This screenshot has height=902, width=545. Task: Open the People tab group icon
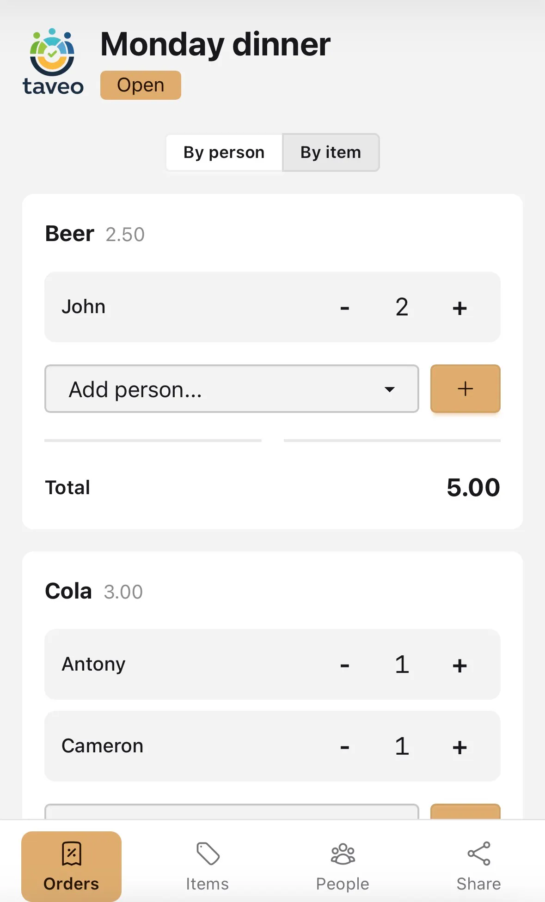[343, 854]
